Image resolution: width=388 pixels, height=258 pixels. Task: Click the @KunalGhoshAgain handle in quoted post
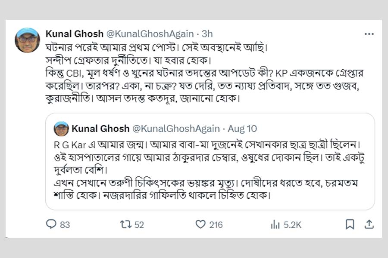coord(175,129)
